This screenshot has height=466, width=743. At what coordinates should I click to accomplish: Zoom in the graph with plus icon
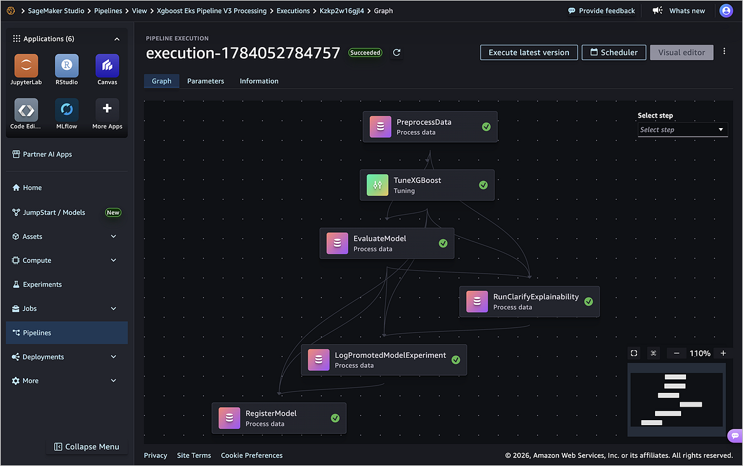723,353
